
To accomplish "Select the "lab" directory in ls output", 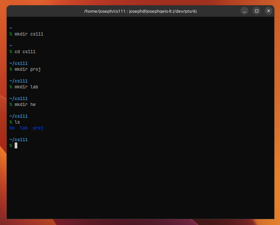I will 24,128.
